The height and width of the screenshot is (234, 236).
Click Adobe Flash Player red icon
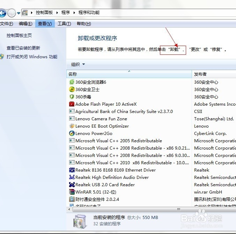tap(72, 104)
